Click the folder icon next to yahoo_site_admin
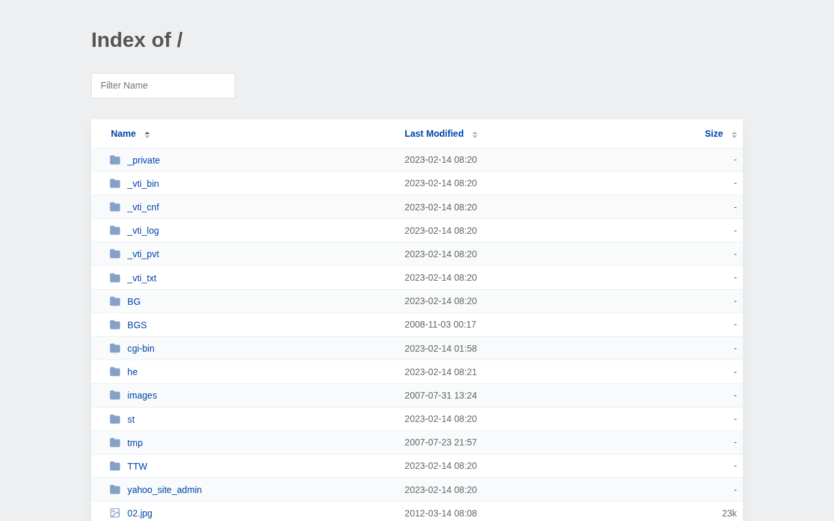The image size is (834, 521). pos(115,490)
